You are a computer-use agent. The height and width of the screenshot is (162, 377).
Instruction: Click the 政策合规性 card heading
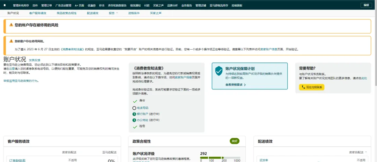(x=142, y=141)
